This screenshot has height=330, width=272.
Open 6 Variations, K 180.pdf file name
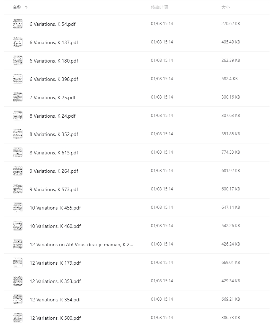click(54, 61)
